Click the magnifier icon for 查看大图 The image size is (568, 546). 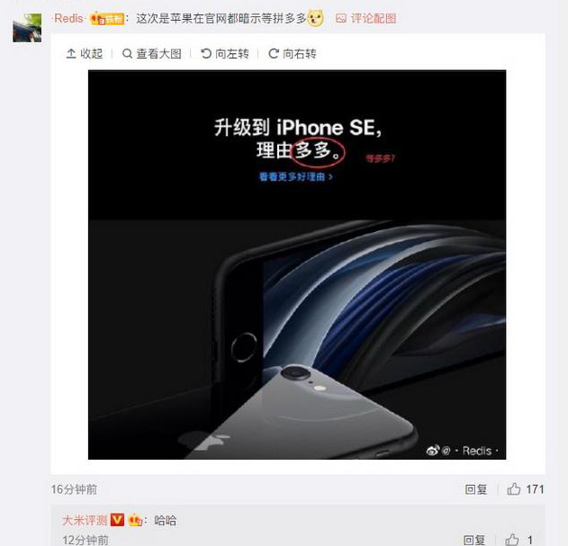tap(127, 54)
